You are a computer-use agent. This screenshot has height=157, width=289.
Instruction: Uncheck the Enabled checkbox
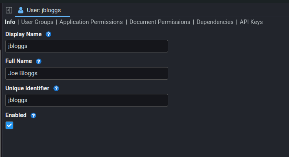pos(9,125)
